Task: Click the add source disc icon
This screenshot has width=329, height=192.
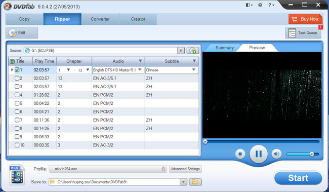Action: (193, 51)
